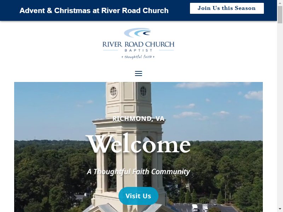Click the Welcome heading on hero
283x212 pixels.
click(138, 144)
